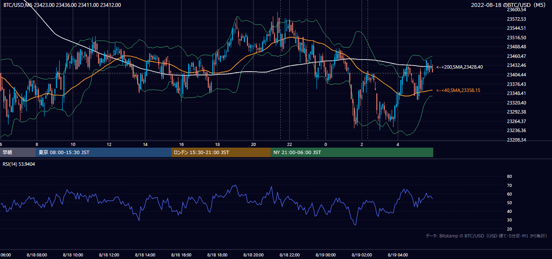The image size is (552, 259).
Task: Click the 200 SMA label showing 23428.40
Action: [x=460, y=67]
